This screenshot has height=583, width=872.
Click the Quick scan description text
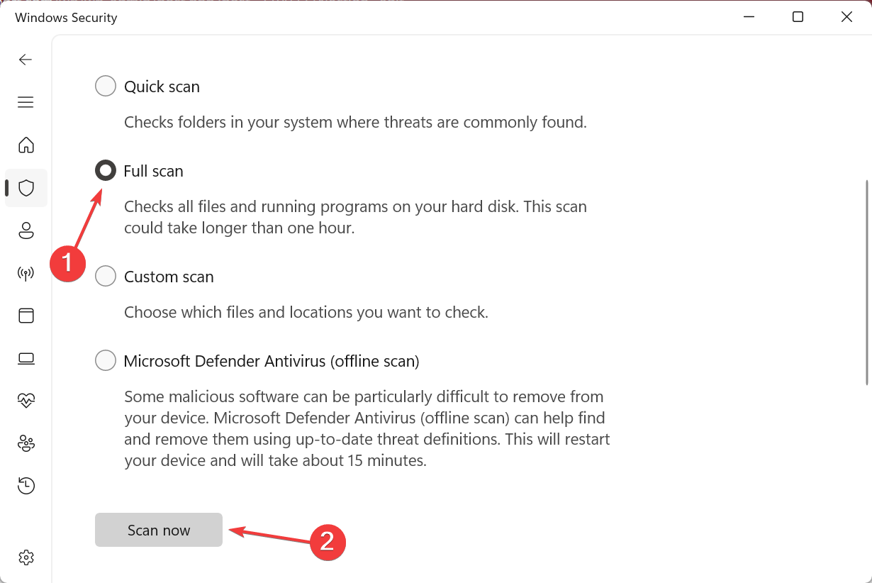point(355,122)
